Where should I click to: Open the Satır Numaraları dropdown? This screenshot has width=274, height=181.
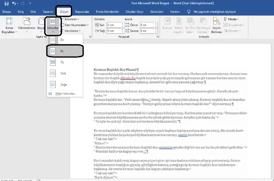[76, 25]
